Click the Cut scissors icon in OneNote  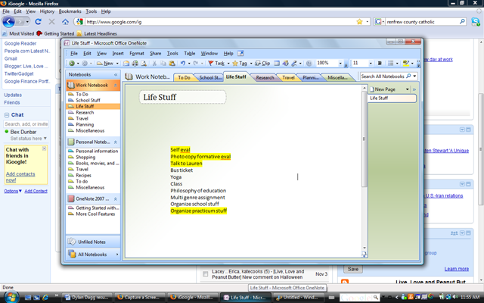coord(154,63)
